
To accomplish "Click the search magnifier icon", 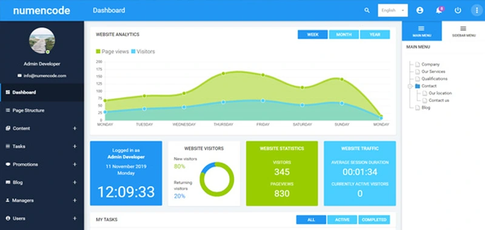I will tap(367, 10).
